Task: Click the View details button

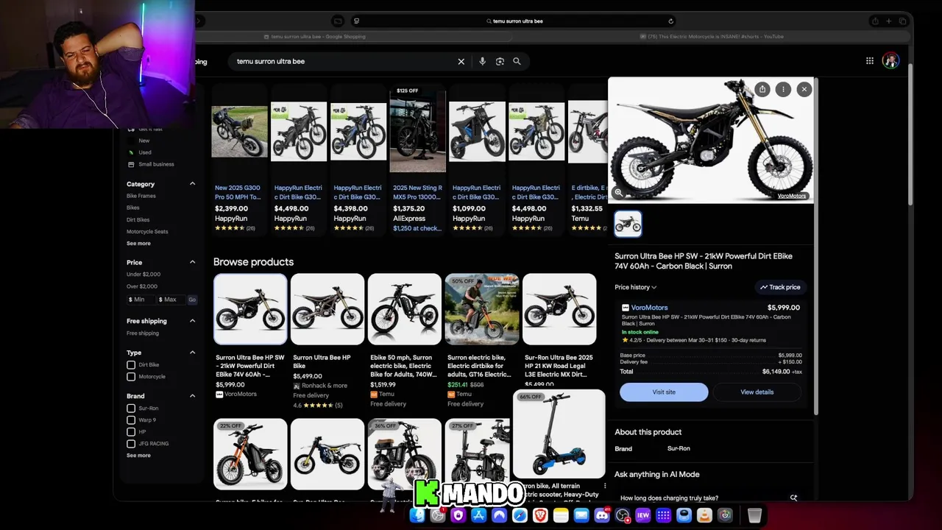Action: (x=757, y=392)
